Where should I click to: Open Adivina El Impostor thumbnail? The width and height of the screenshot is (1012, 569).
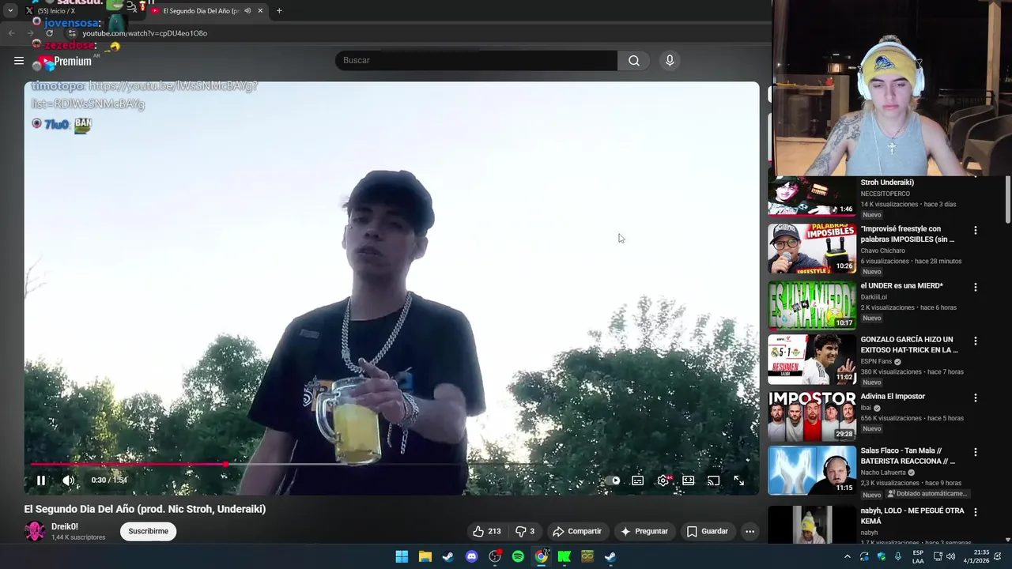coord(812,416)
